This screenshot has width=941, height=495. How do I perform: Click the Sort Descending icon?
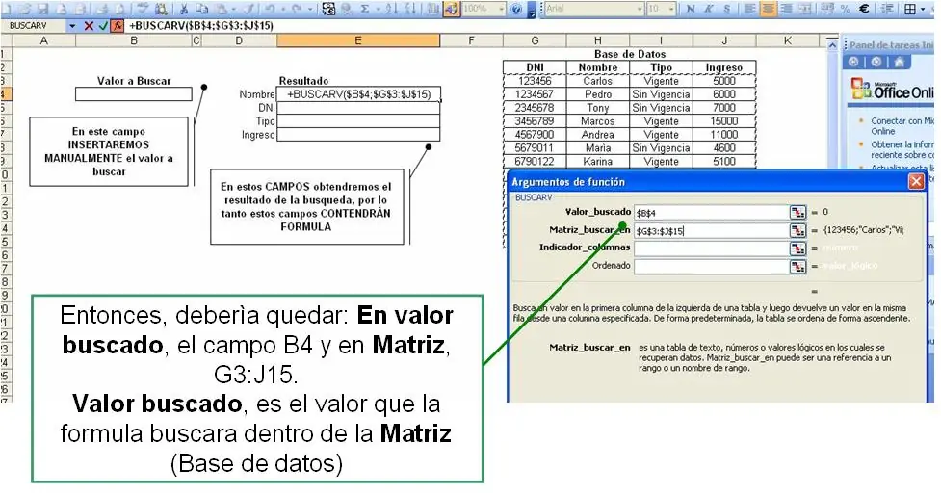point(409,9)
